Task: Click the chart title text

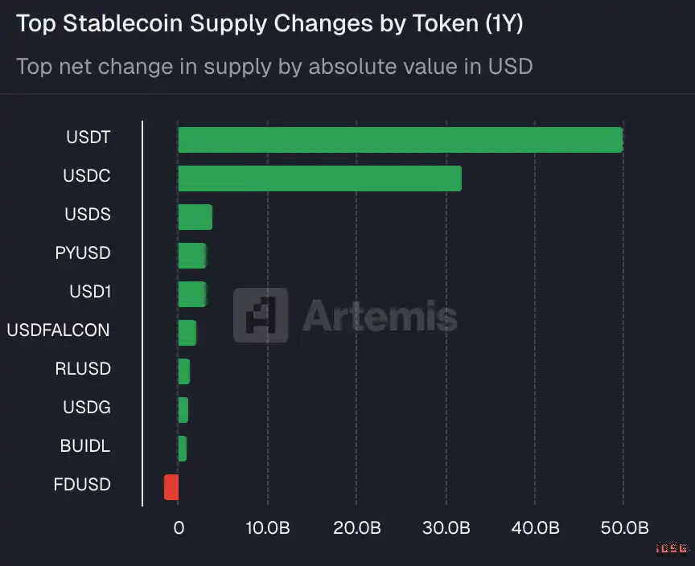Action: tap(269, 24)
